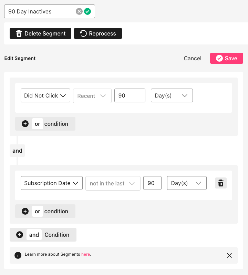
Task: Clear the segment name with gray X icon
Action: [x=79, y=11]
